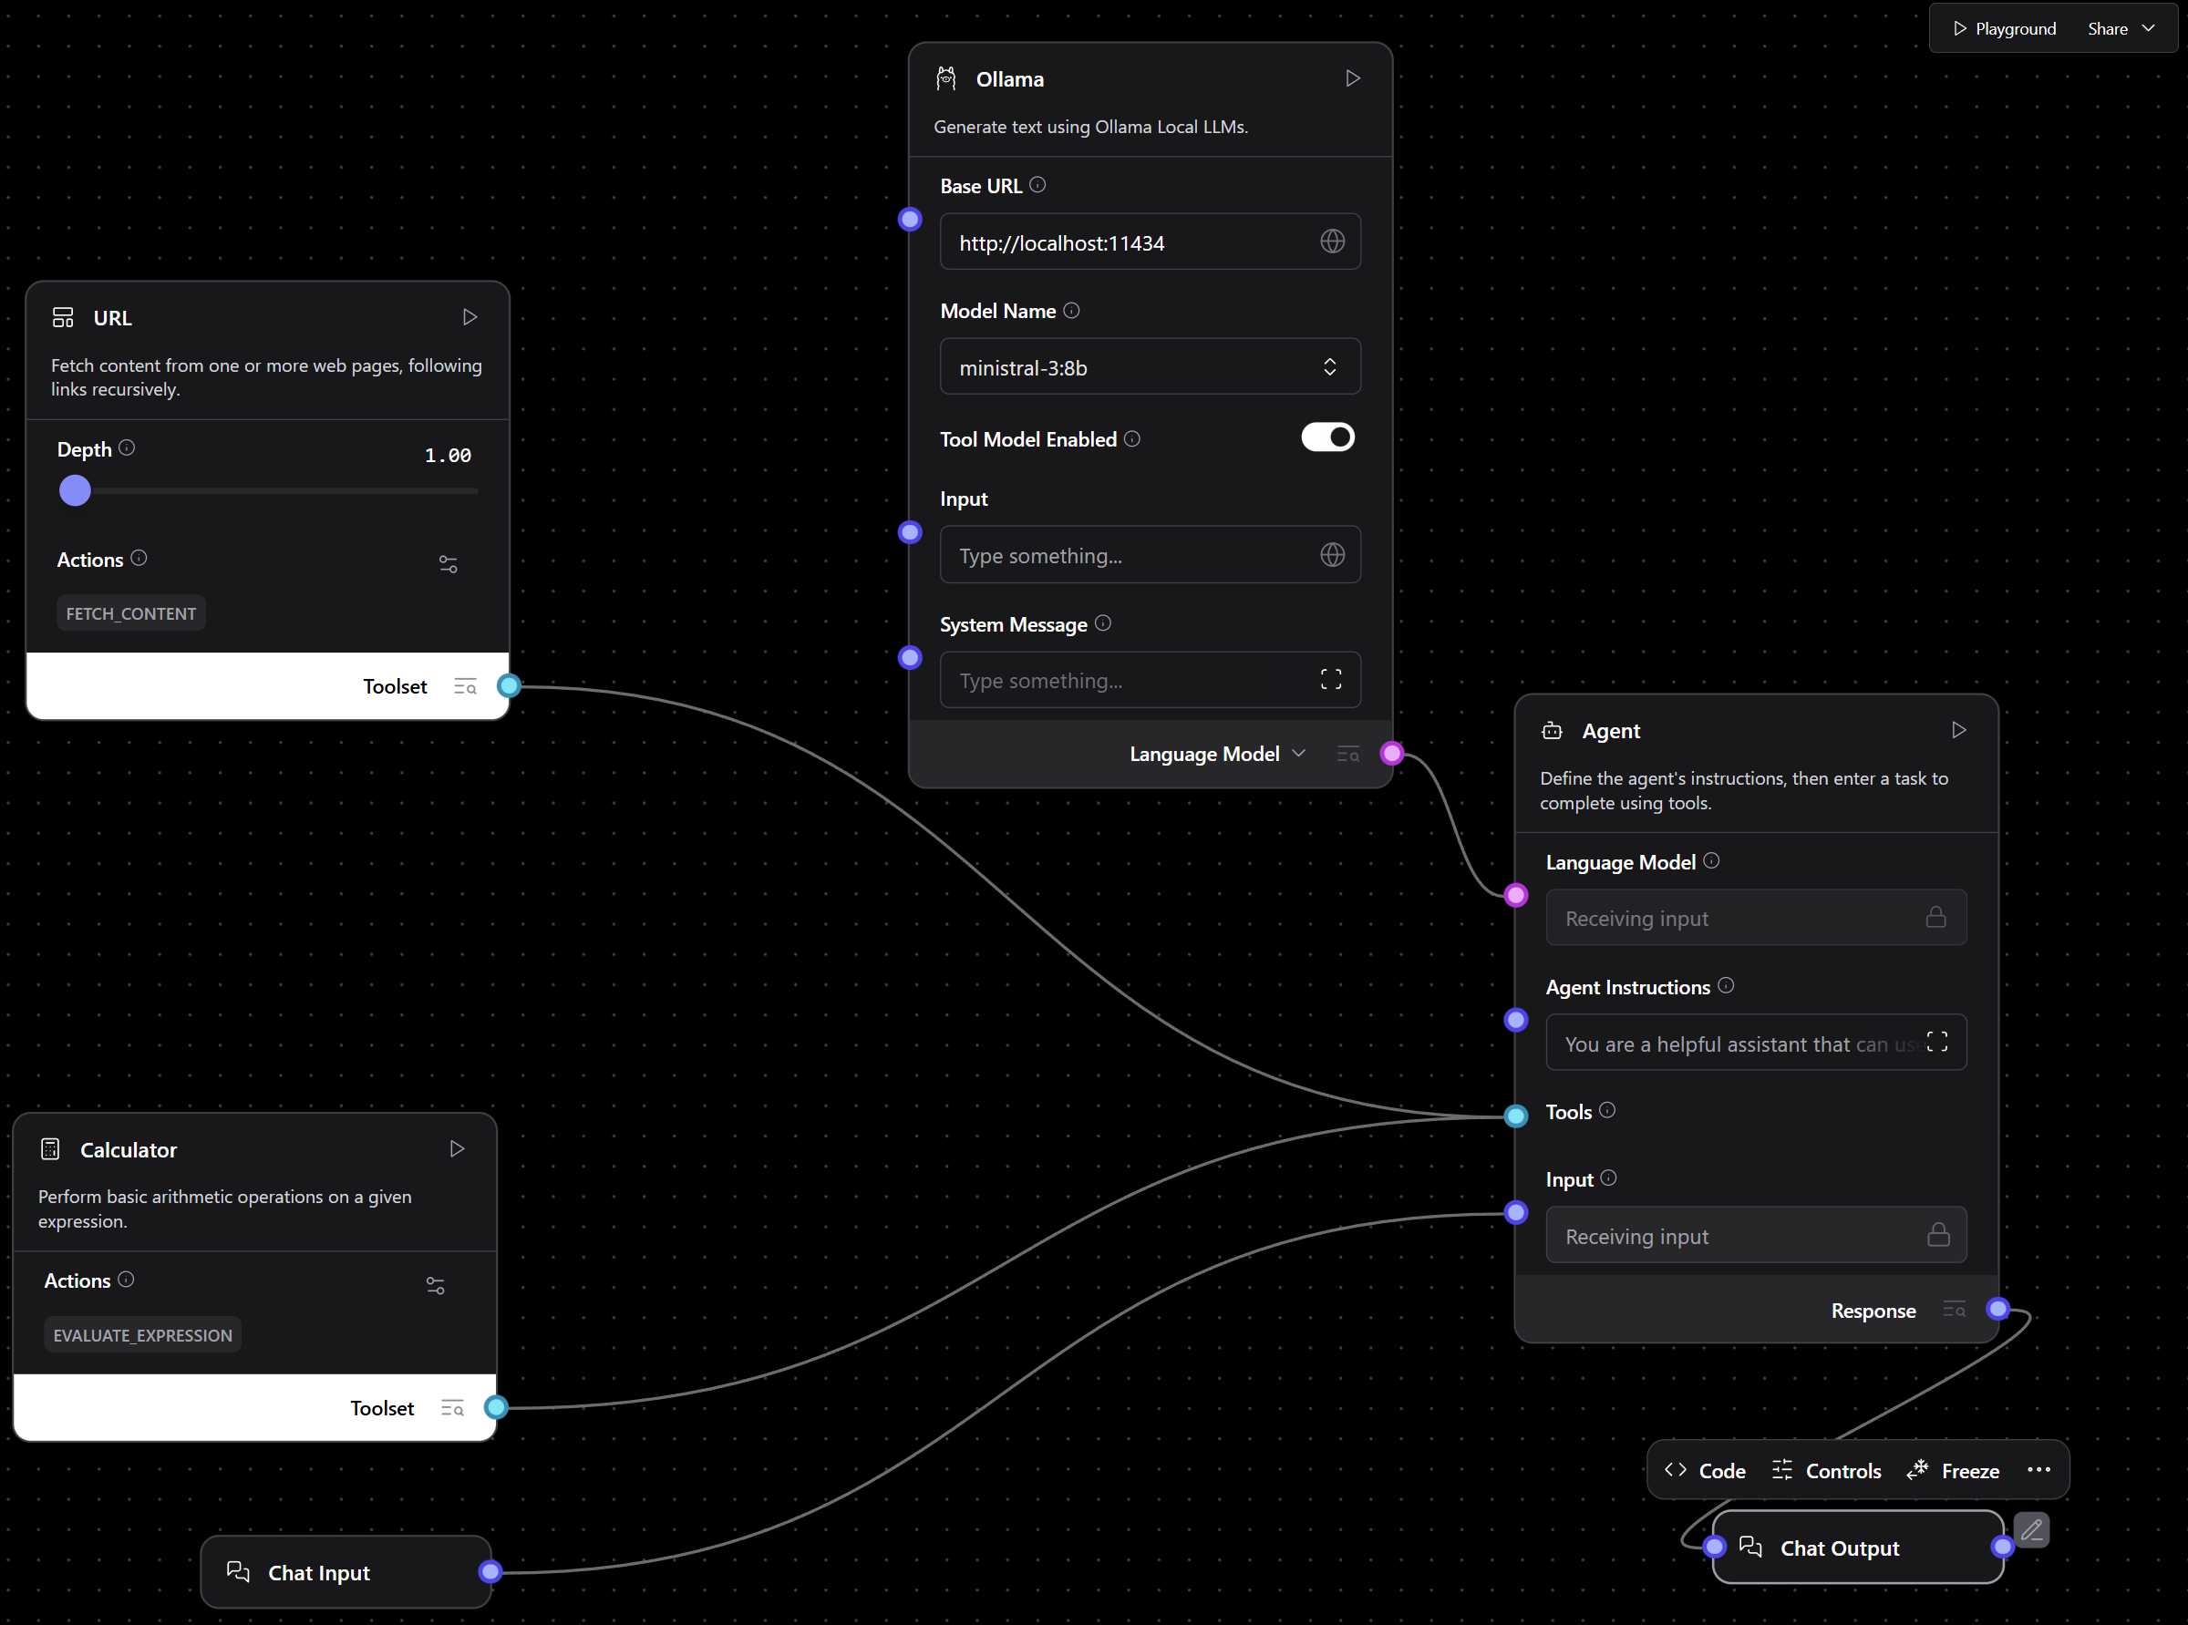
Task: Expand the System Message fullscreen editor icon
Action: (x=1330, y=679)
